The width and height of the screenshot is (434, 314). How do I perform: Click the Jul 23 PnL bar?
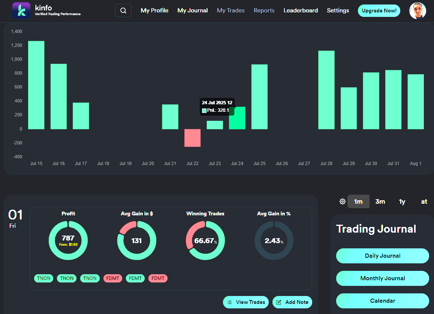click(215, 125)
